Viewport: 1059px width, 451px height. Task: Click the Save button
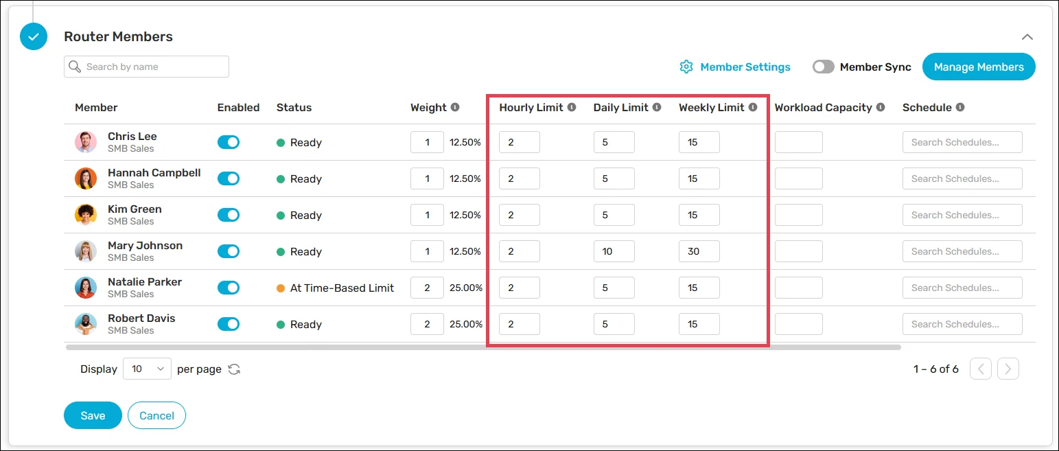pyautogui.click(x=93, y=415)
